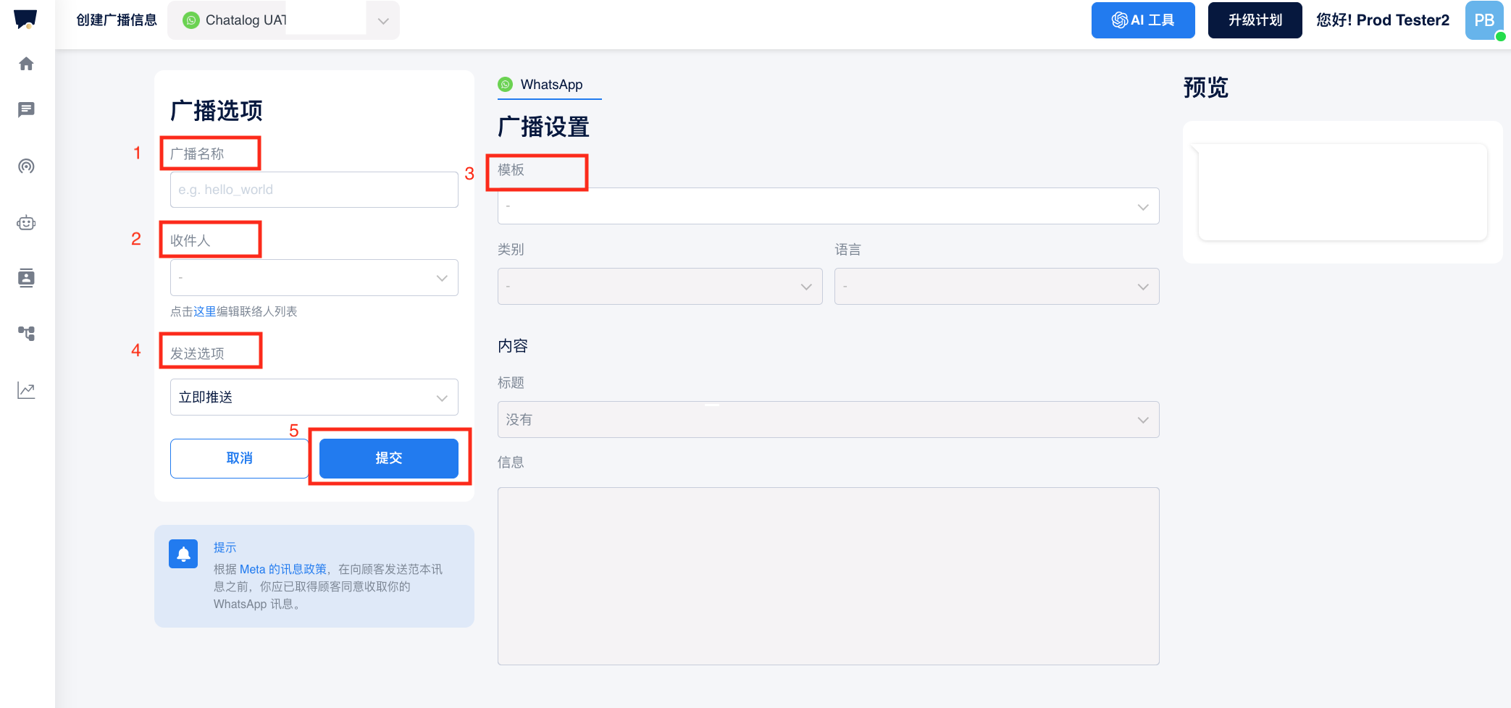Select the WhatsApp tab
Viewport: 1511px width, 708px height.
pos(551,85)
